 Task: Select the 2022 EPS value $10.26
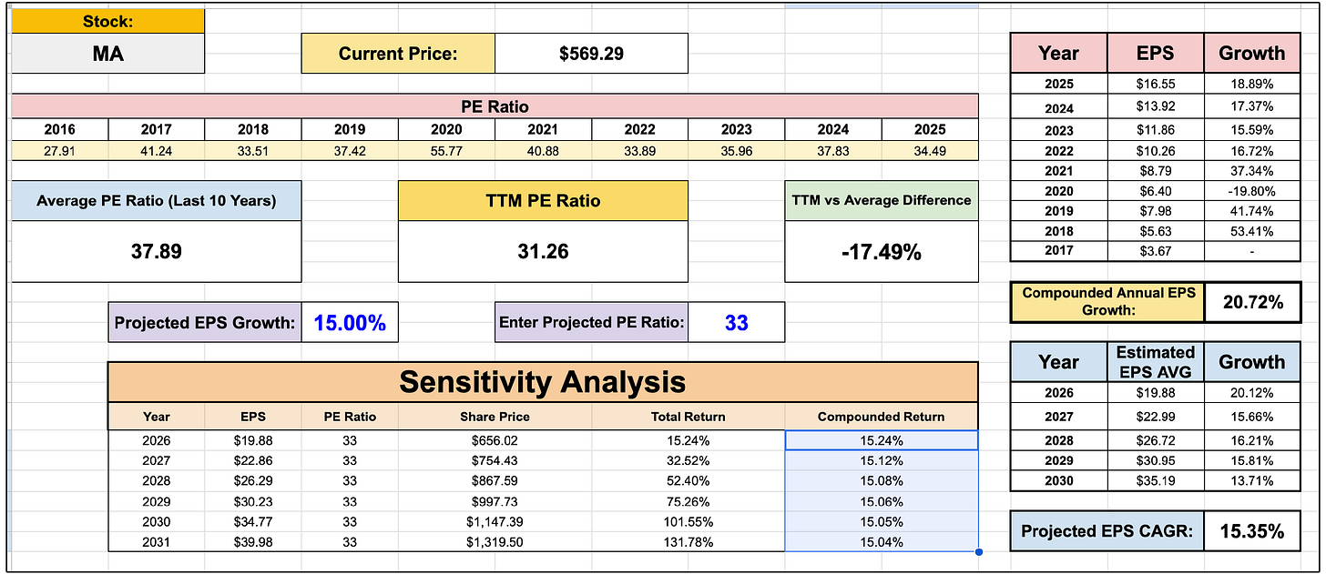pos(1156,151)
